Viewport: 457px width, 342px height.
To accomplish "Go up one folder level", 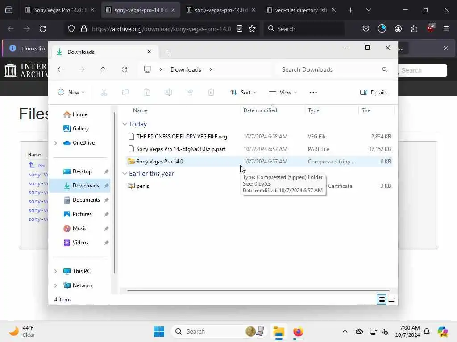I will pyautogui.click(x=103, y=69).
